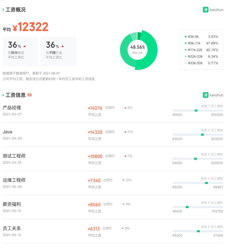Select the ¥22k-33k legend dot

[186, 56]
